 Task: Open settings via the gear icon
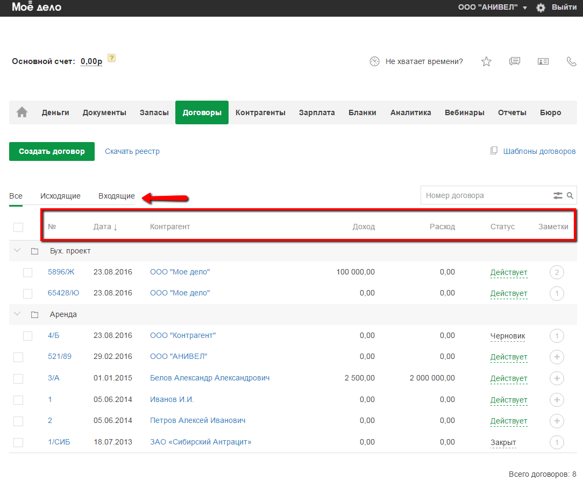tap(541, 8)
